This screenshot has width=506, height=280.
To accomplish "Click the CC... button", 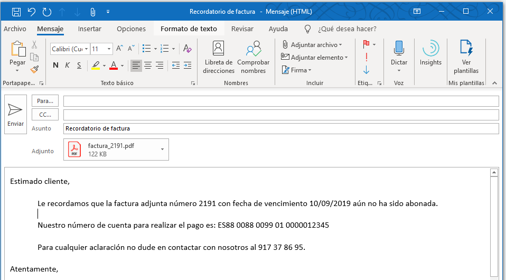I will click(x=45, y=115).
